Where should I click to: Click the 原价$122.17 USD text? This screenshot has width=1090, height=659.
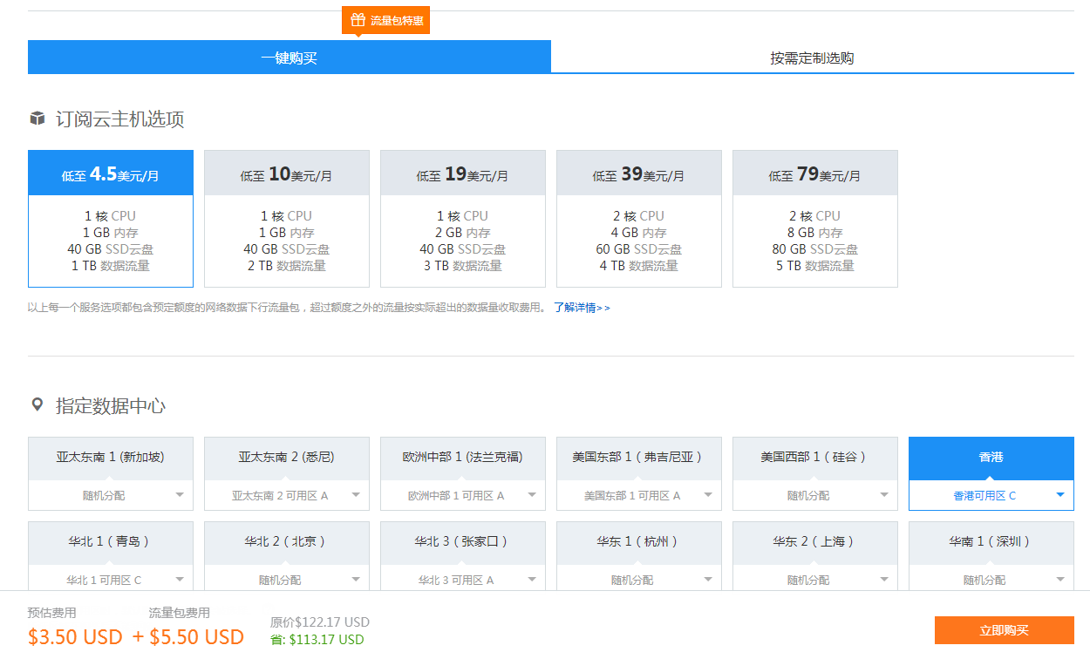pyautogui.click(x=320, y=622)
